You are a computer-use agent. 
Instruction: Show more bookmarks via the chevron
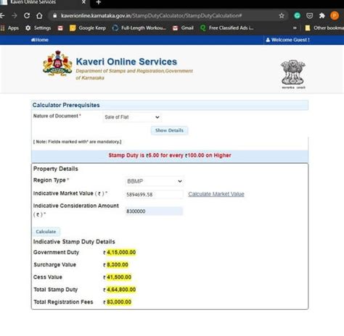point(295,28)
